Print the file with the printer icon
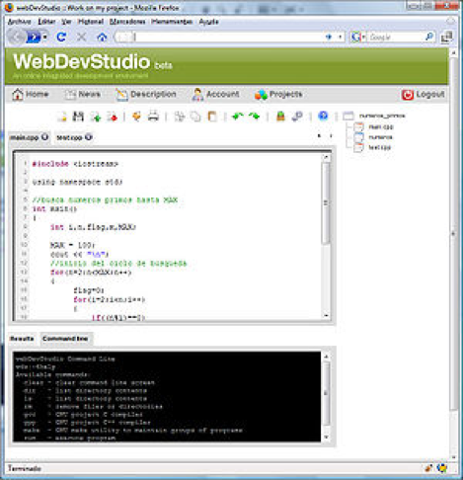The image size is (463, 480). (153, 117)
